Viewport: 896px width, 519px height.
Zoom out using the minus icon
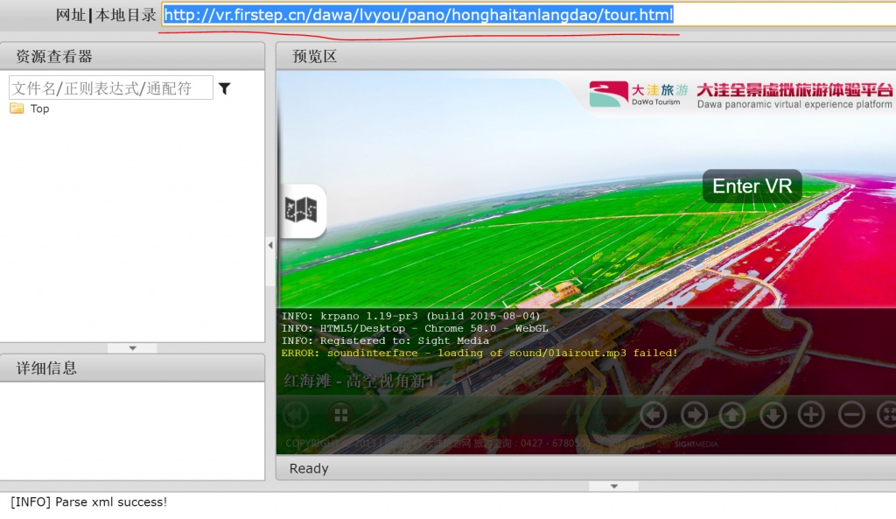click(x=851, y=414)
